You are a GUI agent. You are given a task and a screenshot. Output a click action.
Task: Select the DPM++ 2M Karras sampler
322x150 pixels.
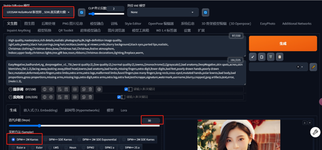25,140
